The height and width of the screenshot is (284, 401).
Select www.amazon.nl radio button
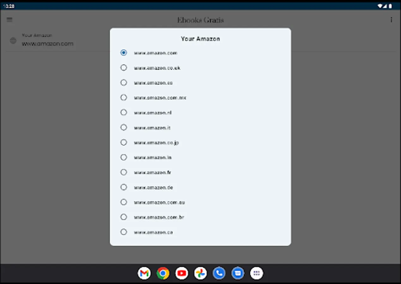(124, 112)
